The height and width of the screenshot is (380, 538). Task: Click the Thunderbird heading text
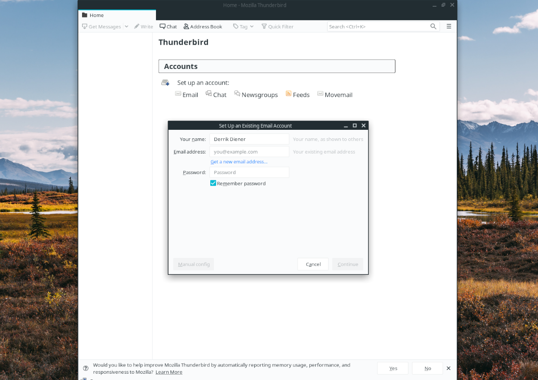click(183, 43)
